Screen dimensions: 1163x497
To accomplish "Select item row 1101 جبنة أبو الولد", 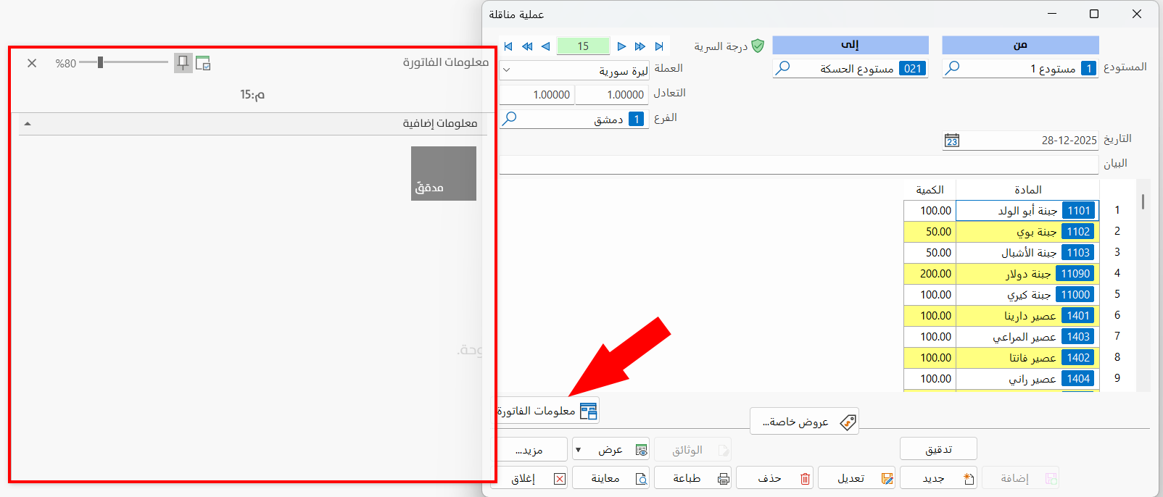I will 1027,211.
